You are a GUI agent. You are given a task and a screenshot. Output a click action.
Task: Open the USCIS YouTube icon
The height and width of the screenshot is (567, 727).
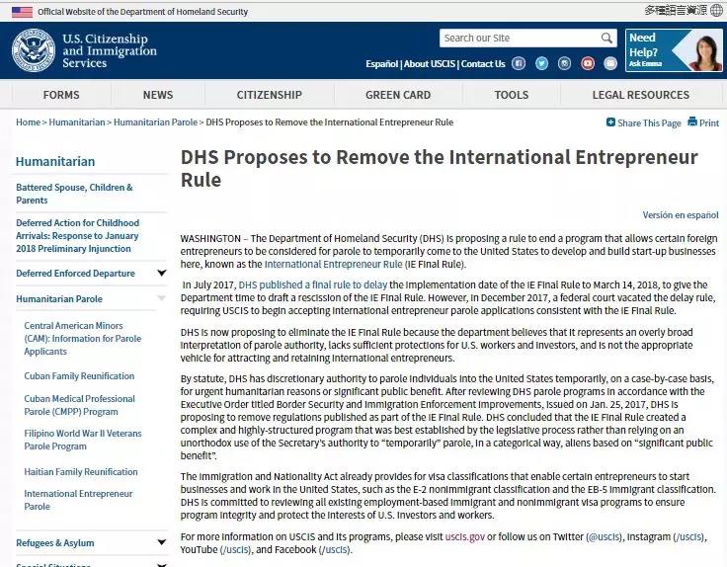[x=588, y=63]
